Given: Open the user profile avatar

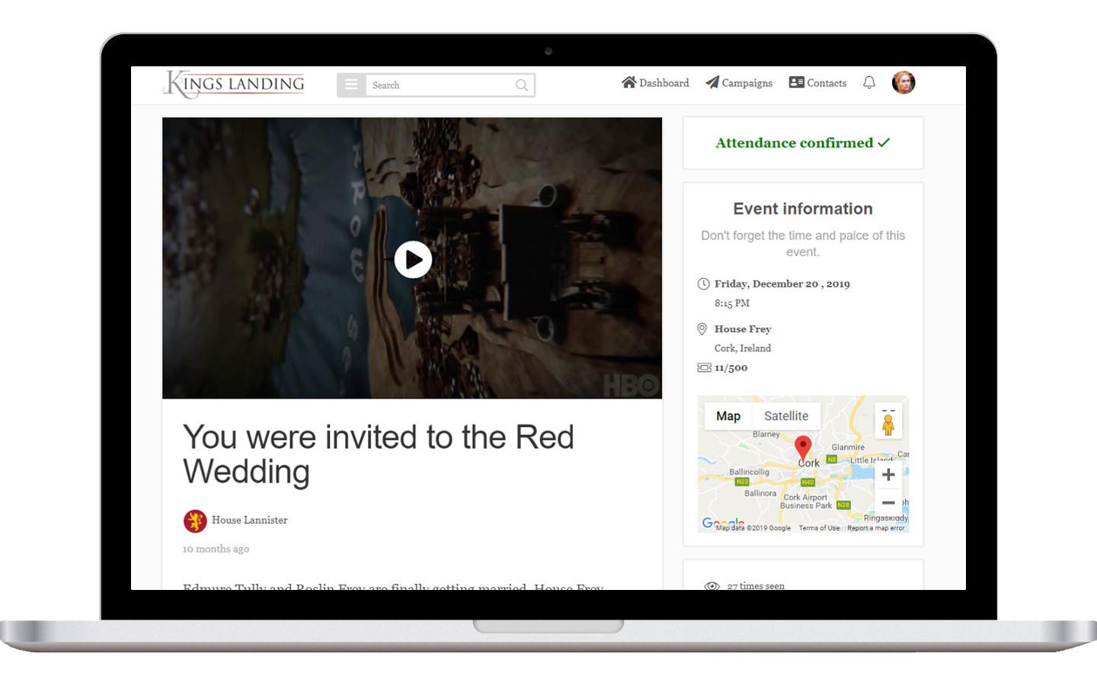Looking at the screenshot, I should point(904,82).
